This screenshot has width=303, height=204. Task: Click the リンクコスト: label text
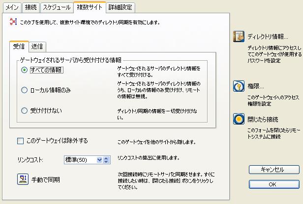[x=30, y=160]
